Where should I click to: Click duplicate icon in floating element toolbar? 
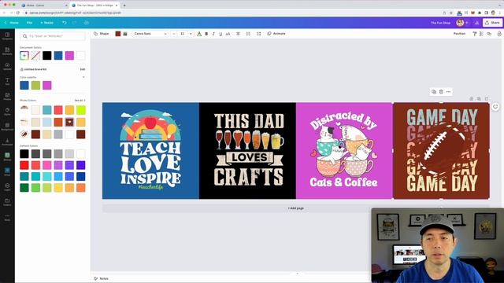coord(434,92)
